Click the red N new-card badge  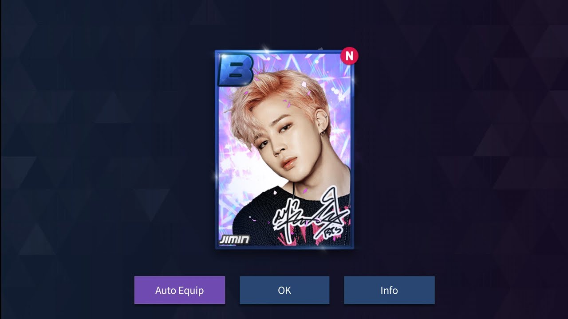click(350, 56)
